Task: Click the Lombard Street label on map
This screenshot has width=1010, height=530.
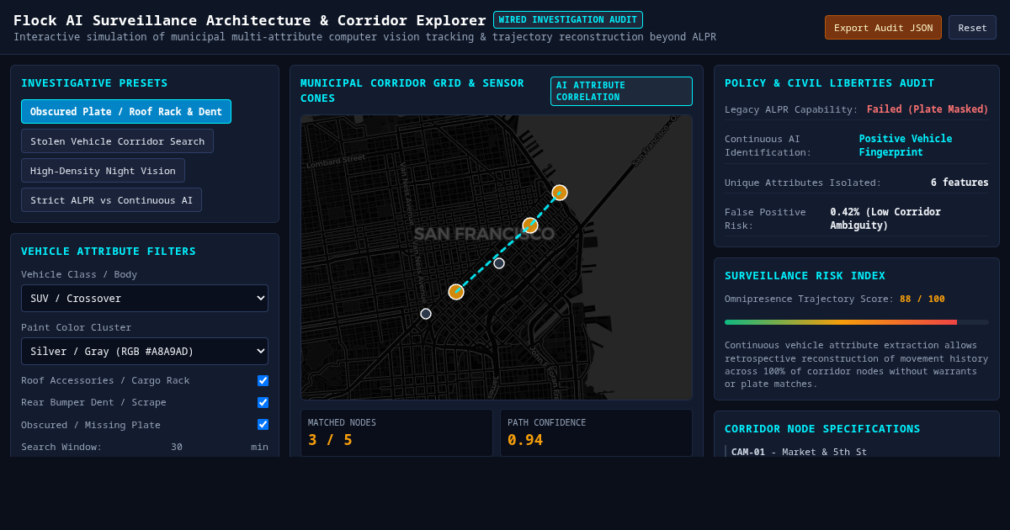Action: pos(336,161)
